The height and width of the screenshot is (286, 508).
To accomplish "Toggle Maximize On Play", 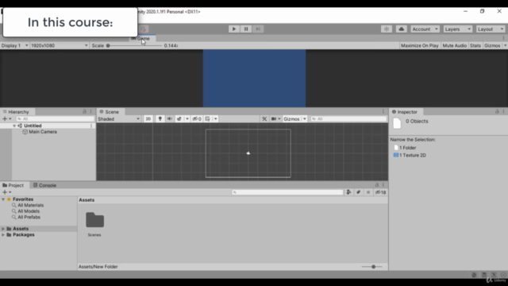I will click(x=419, y=45).
